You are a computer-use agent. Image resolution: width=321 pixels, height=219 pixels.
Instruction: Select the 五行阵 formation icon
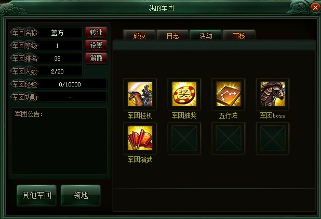click(x=229, y=94)
